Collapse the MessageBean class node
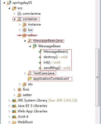The height and width of the screenshot is (124, 101). 30,46
